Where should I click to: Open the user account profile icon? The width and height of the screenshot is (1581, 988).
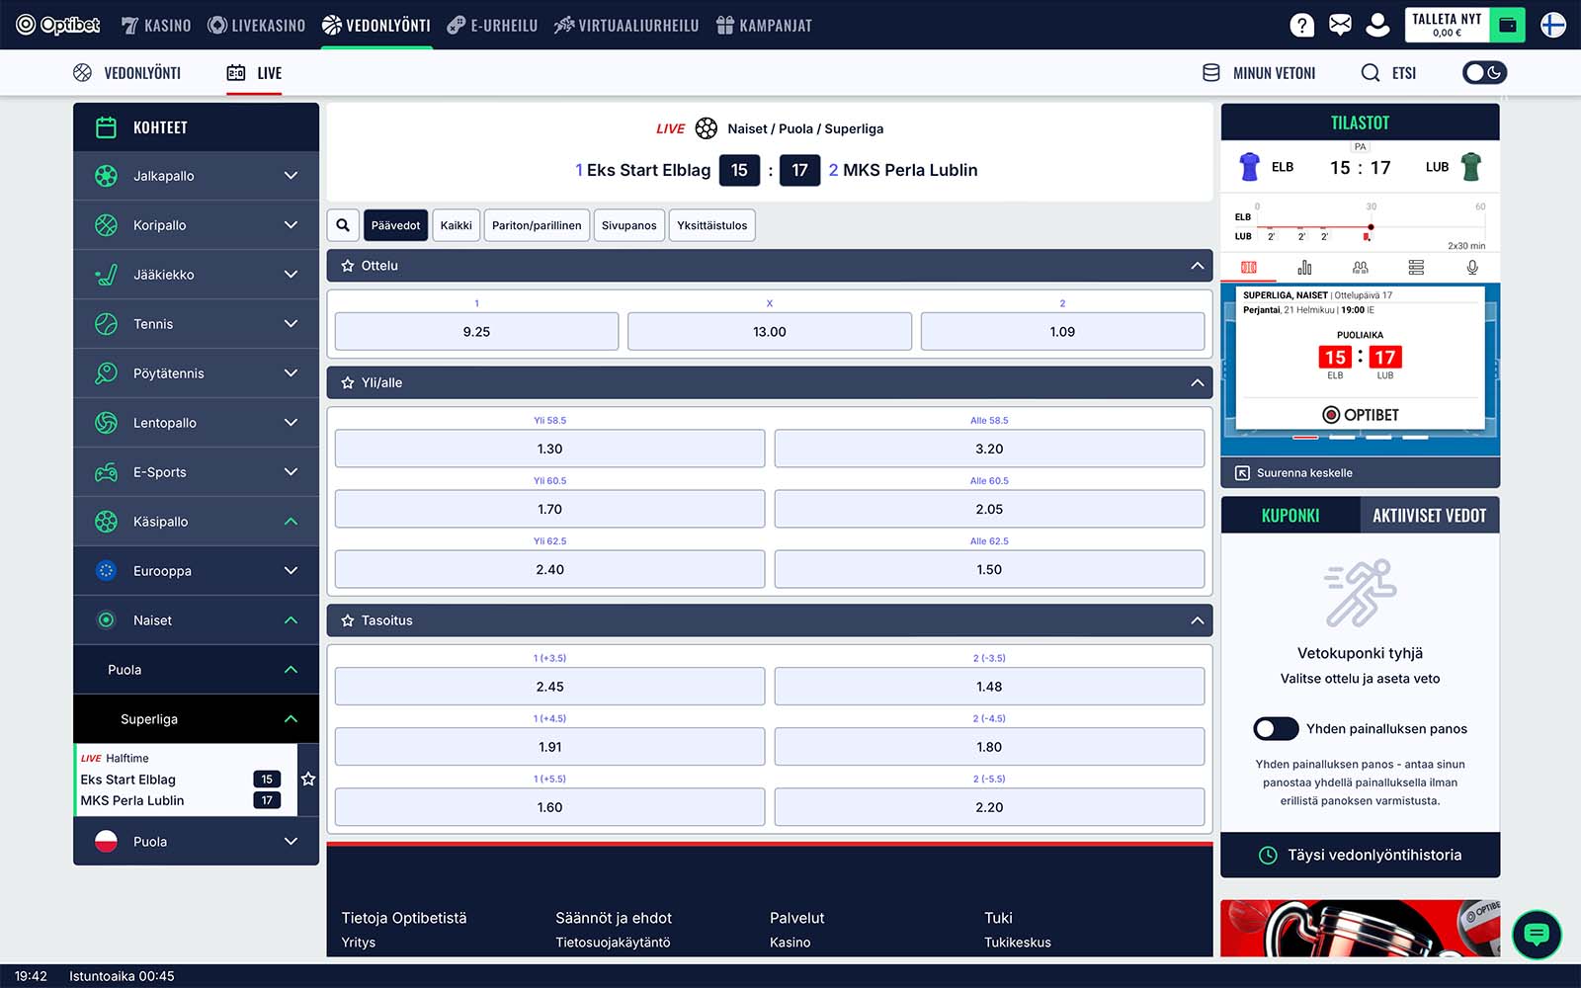pos(1377,25)
